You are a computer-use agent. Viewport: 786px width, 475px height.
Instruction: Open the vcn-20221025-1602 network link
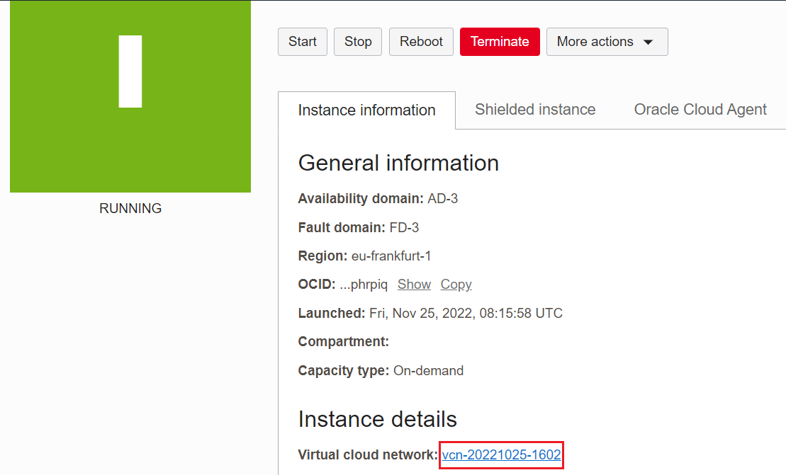[501, 454]
